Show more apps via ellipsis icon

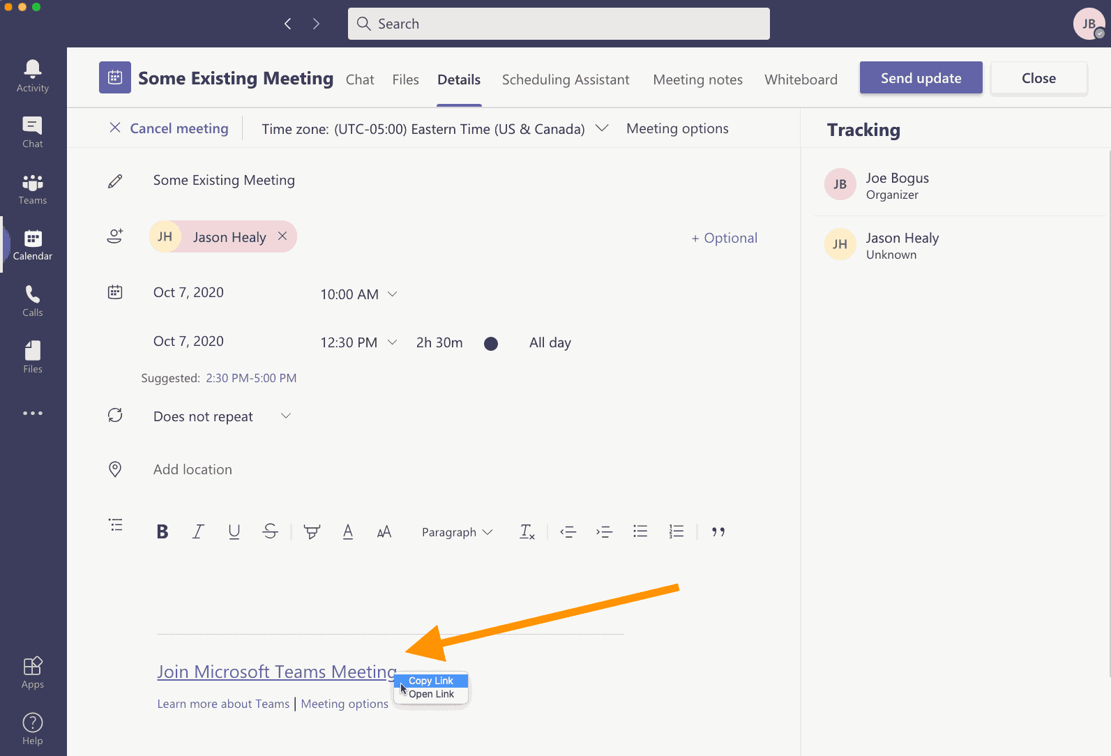click(33, 413)
